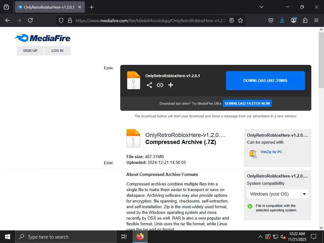Click the File size: 487.31MB text

tap(145, 157)
